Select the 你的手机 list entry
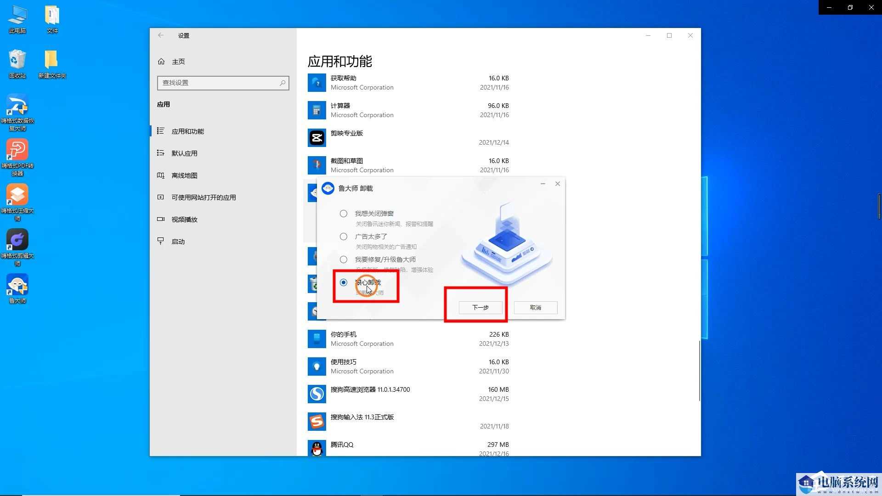Viewport: 882px width, 496px height. [x=408, y=339]
